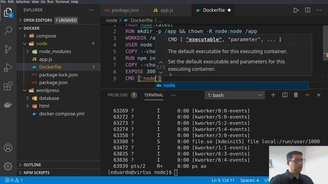Screen dimensions: 328x184
Task: Open the Run and Debug view
Action: coord(8,67)
